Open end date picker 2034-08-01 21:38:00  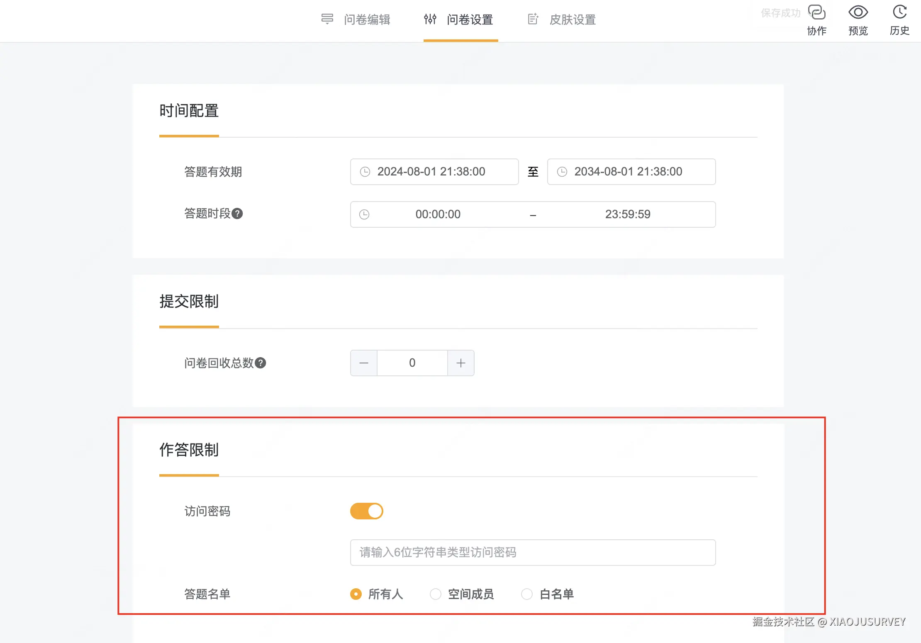pos(628,172)
